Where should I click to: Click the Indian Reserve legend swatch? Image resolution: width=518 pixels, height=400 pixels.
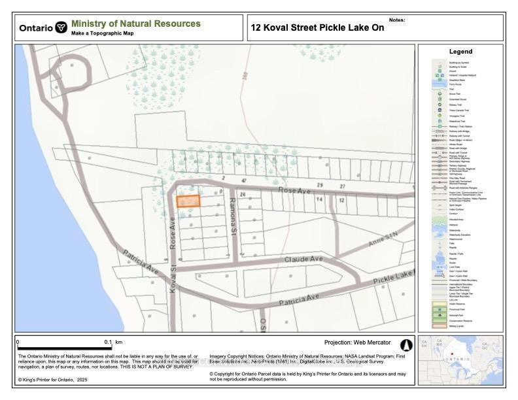[x=440, y=304]
